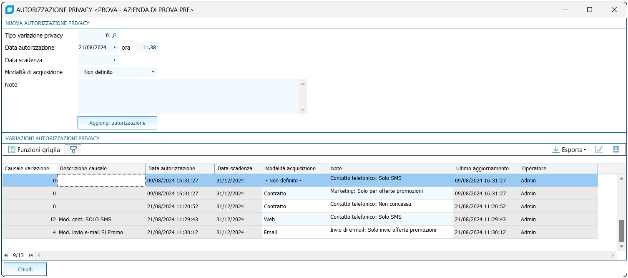The height and width of the screenshot is (278, 628).
Task: Open the chart view icon
Action: coord(599,150)
